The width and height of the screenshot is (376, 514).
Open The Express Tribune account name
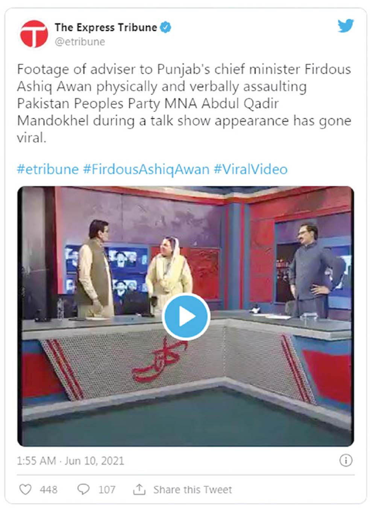[106, 27]
